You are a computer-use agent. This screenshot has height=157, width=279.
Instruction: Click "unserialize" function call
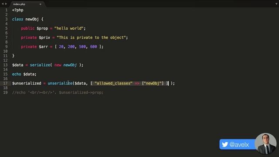tap(60, 83)
